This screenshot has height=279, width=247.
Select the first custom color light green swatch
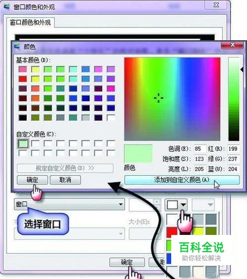pyautogui.click(x=23, y=144)
